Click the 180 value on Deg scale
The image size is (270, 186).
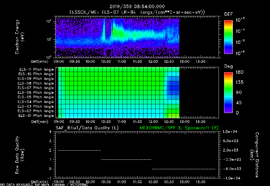(240, 72)
